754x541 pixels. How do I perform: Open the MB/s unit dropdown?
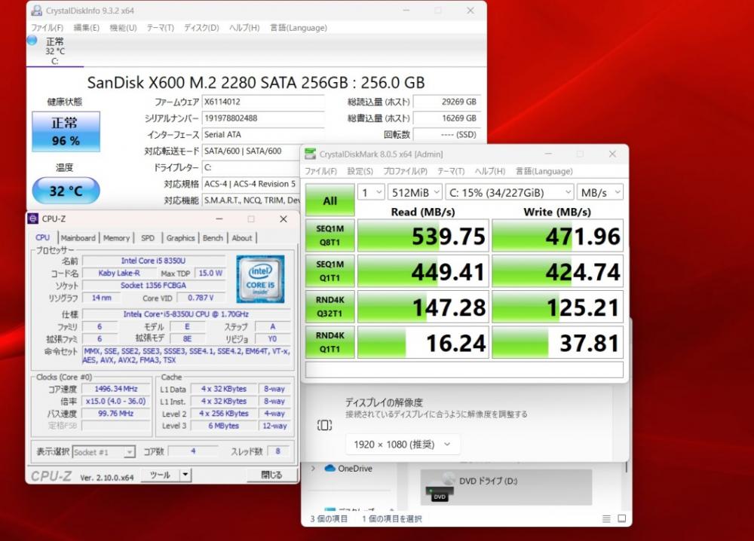coord(600,193)
